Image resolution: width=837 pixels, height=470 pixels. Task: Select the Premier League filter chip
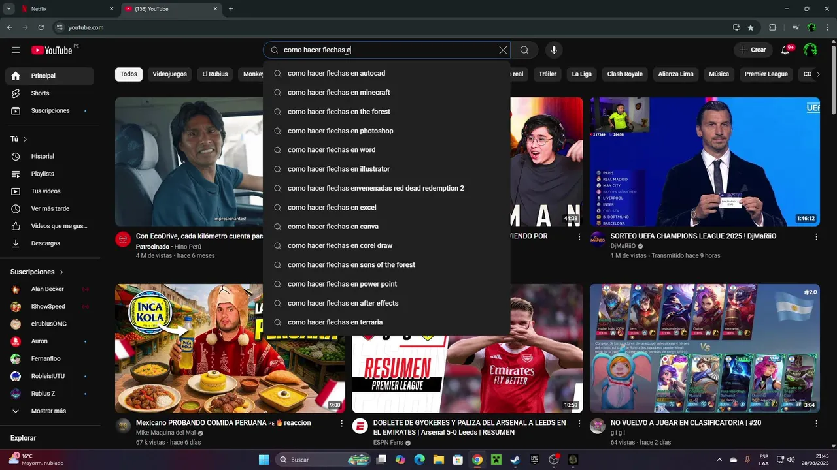[766, 74]
